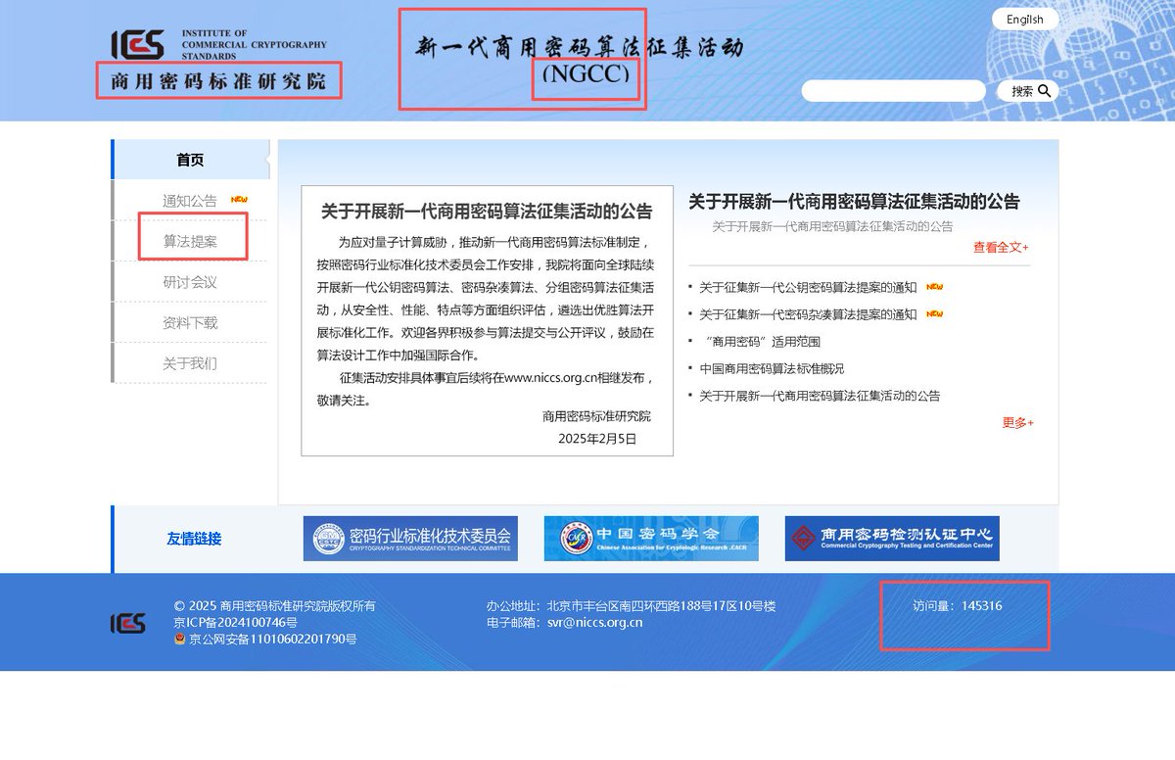Screen dimensions: 1175x760
Task: Open the 首页 menu item
Action: [190, 160]
